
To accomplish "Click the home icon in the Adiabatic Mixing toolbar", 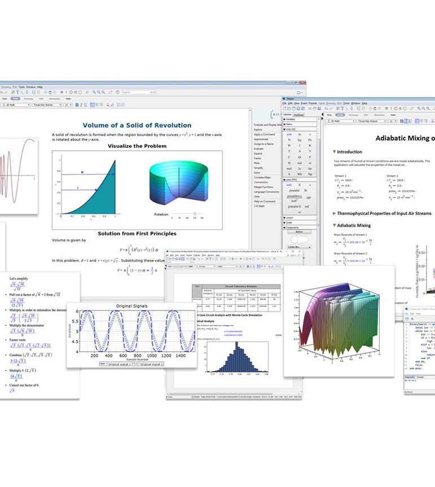I will [375, 108].
